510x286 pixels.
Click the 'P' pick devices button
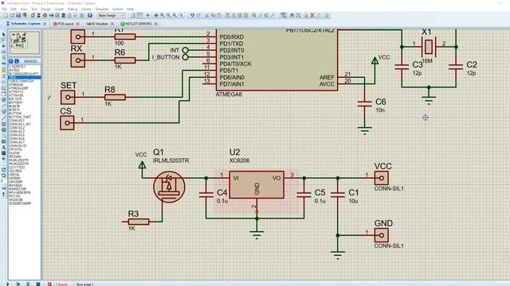[10, 61]
